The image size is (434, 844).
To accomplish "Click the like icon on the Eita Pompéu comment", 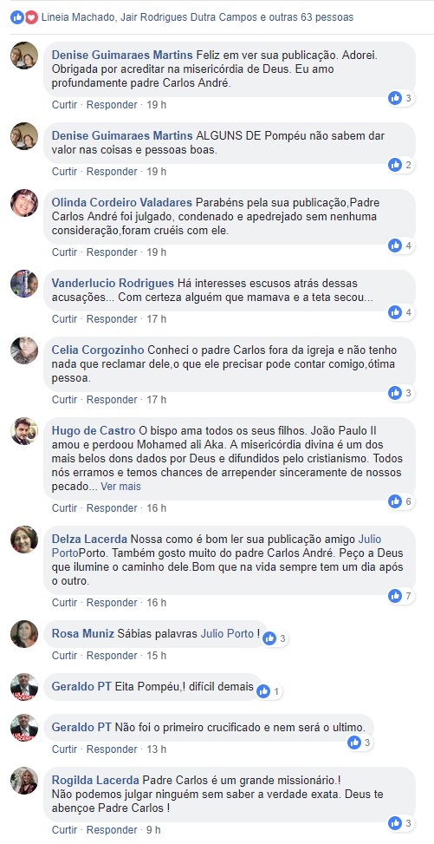I will tap(263, 691).
